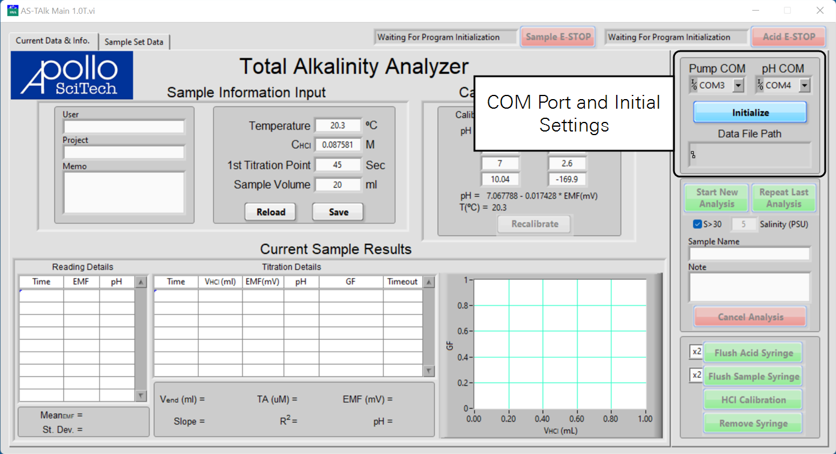Switch to the Sample Set Data tab
Viewport: 836px width, 454px height.
(134, 42)
